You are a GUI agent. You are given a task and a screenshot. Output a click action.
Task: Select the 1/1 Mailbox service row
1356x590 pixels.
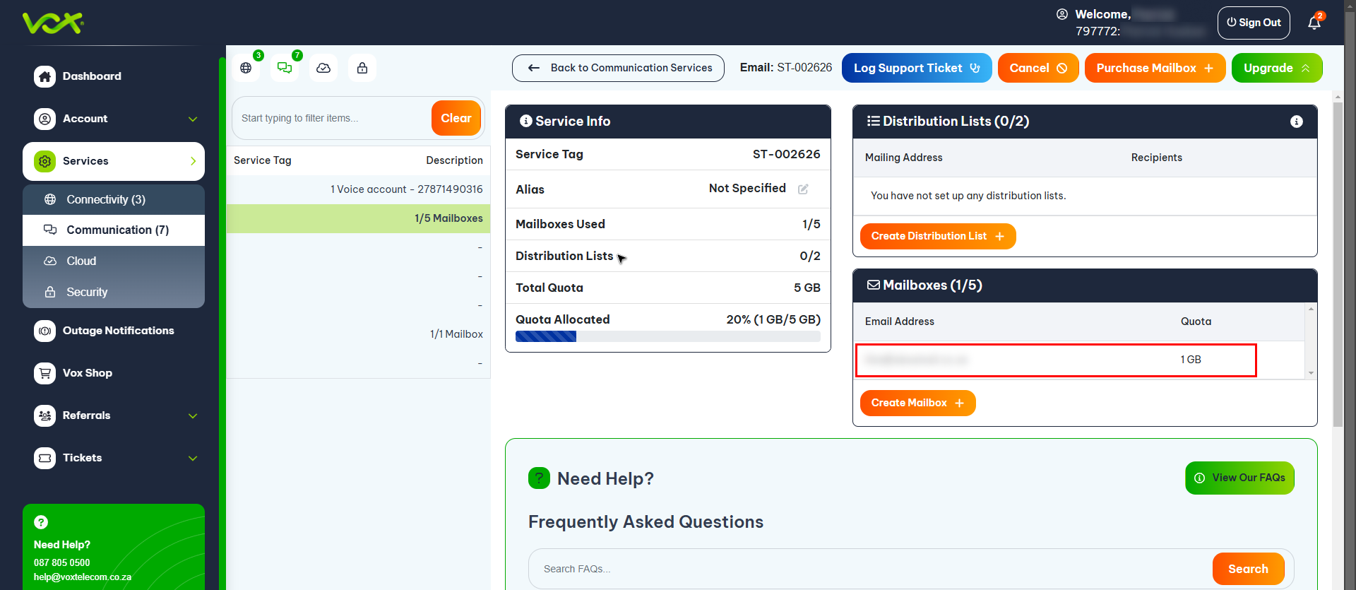click(358, 334)
